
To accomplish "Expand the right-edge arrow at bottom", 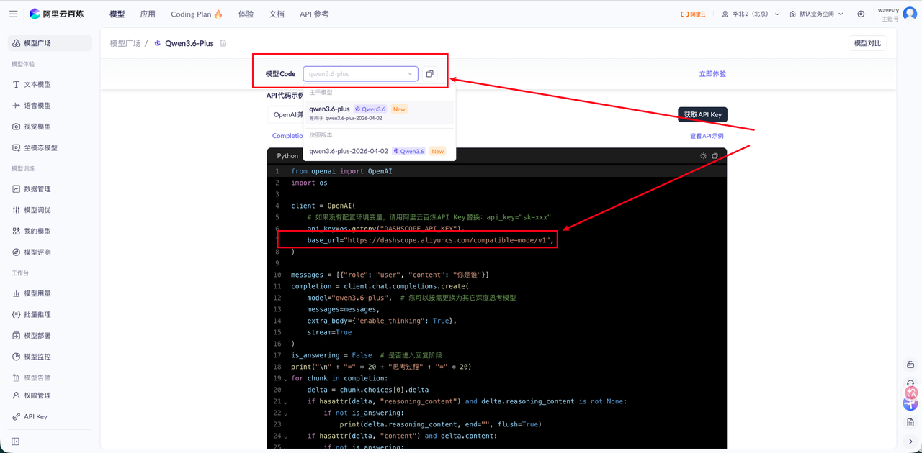I will click(910, 441).
